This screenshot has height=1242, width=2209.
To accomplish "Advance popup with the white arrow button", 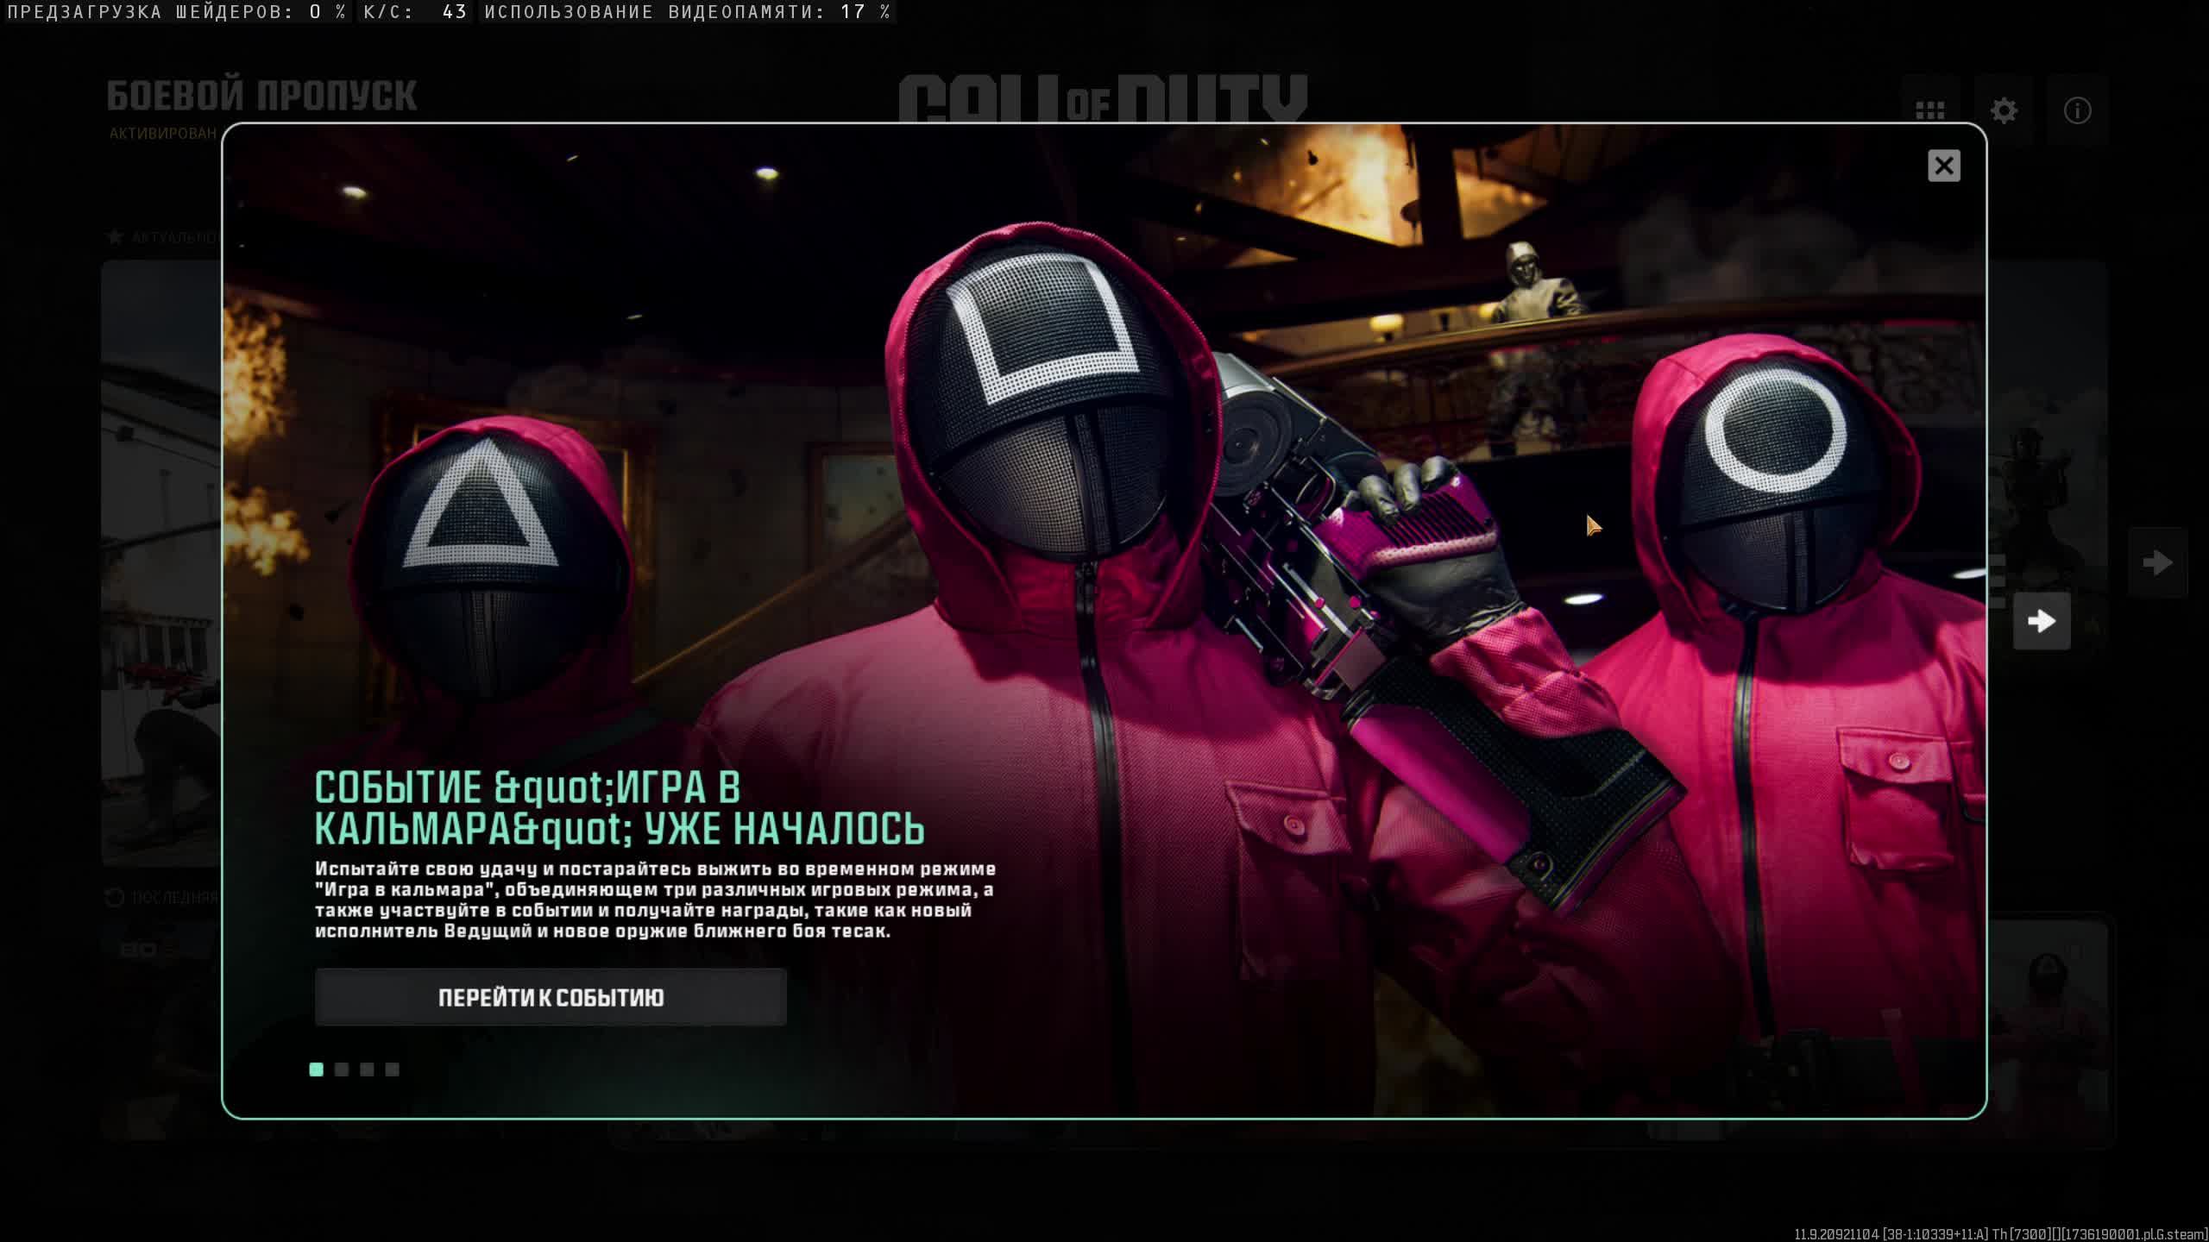I will (x=2041, y=621).
